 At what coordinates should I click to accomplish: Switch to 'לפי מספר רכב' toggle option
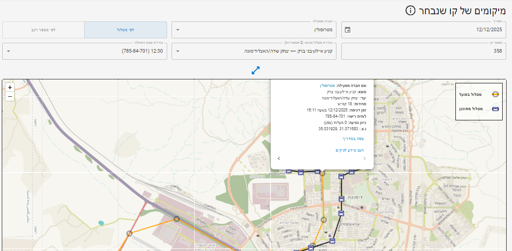43,30
